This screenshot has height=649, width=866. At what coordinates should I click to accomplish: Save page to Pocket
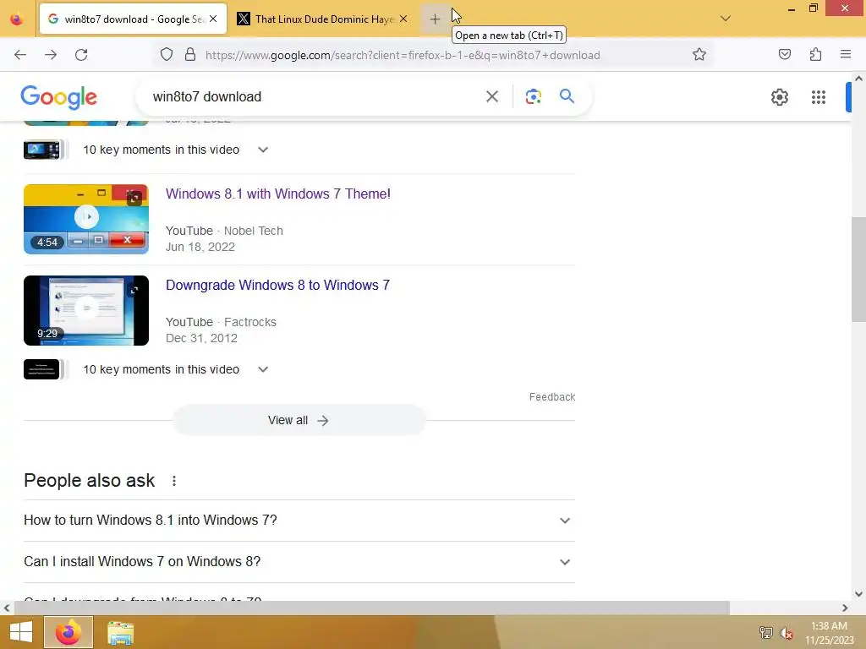785,55
